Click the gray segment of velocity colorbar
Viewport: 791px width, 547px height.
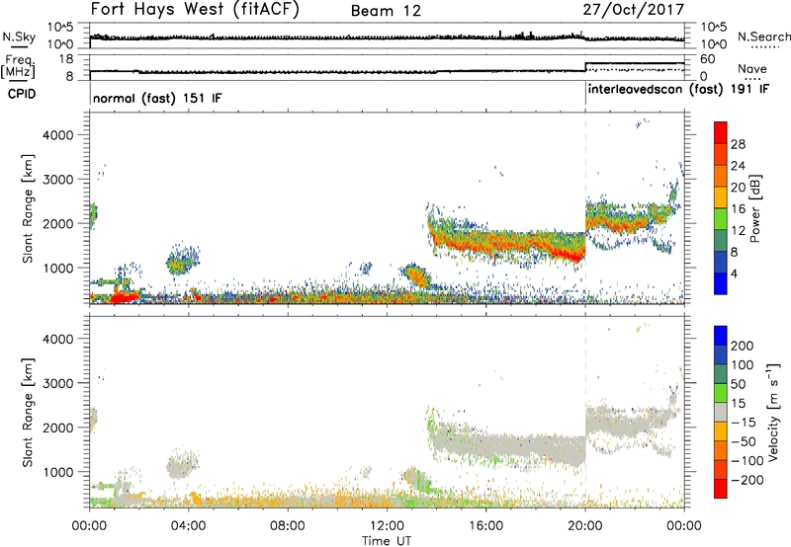(x=721, y=413)
